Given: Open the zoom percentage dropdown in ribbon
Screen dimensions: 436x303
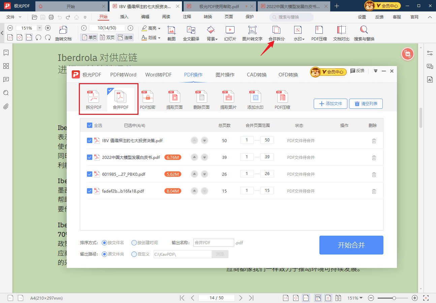Looking at the screenshot, I should tap(39, 28).
